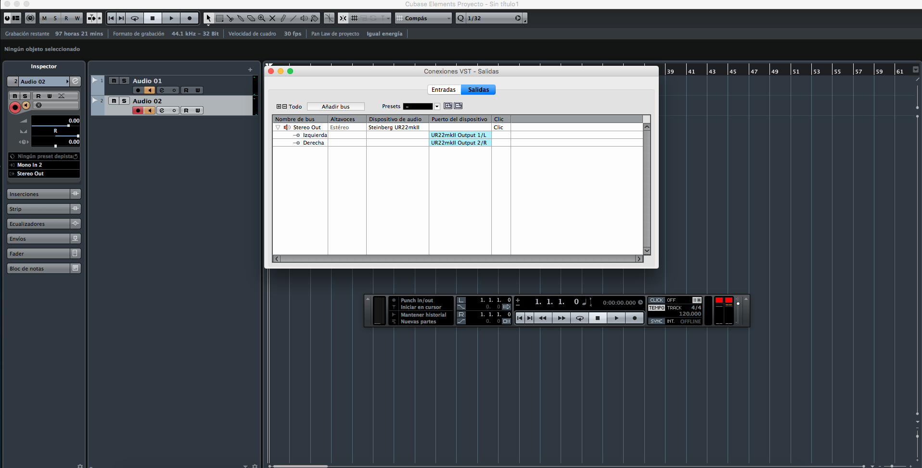Click Inspector freeze snowflake button

(x=39, y=105)
